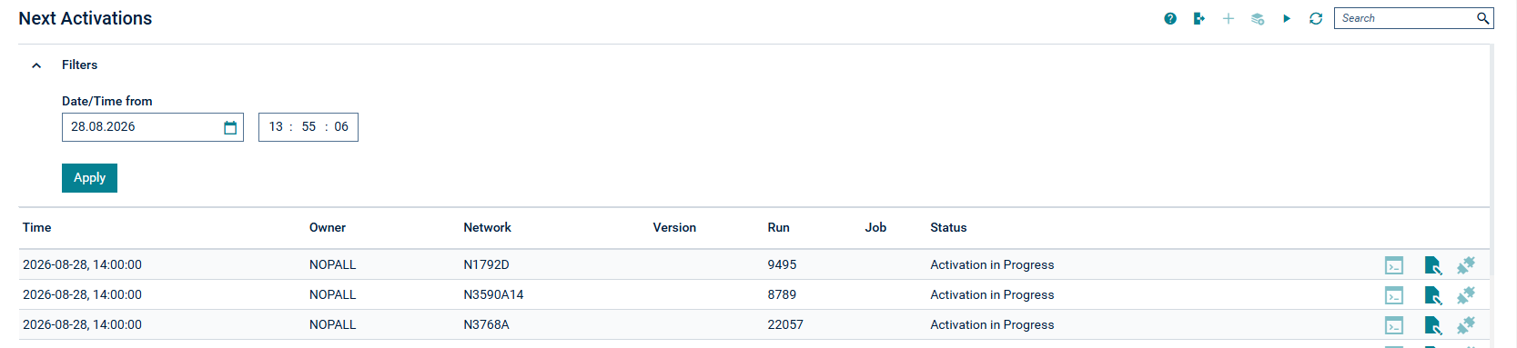This screenshot has width=1517, height=348.
Task: Click the plug connector icon for N3768A
Action: click(1466, 325)
